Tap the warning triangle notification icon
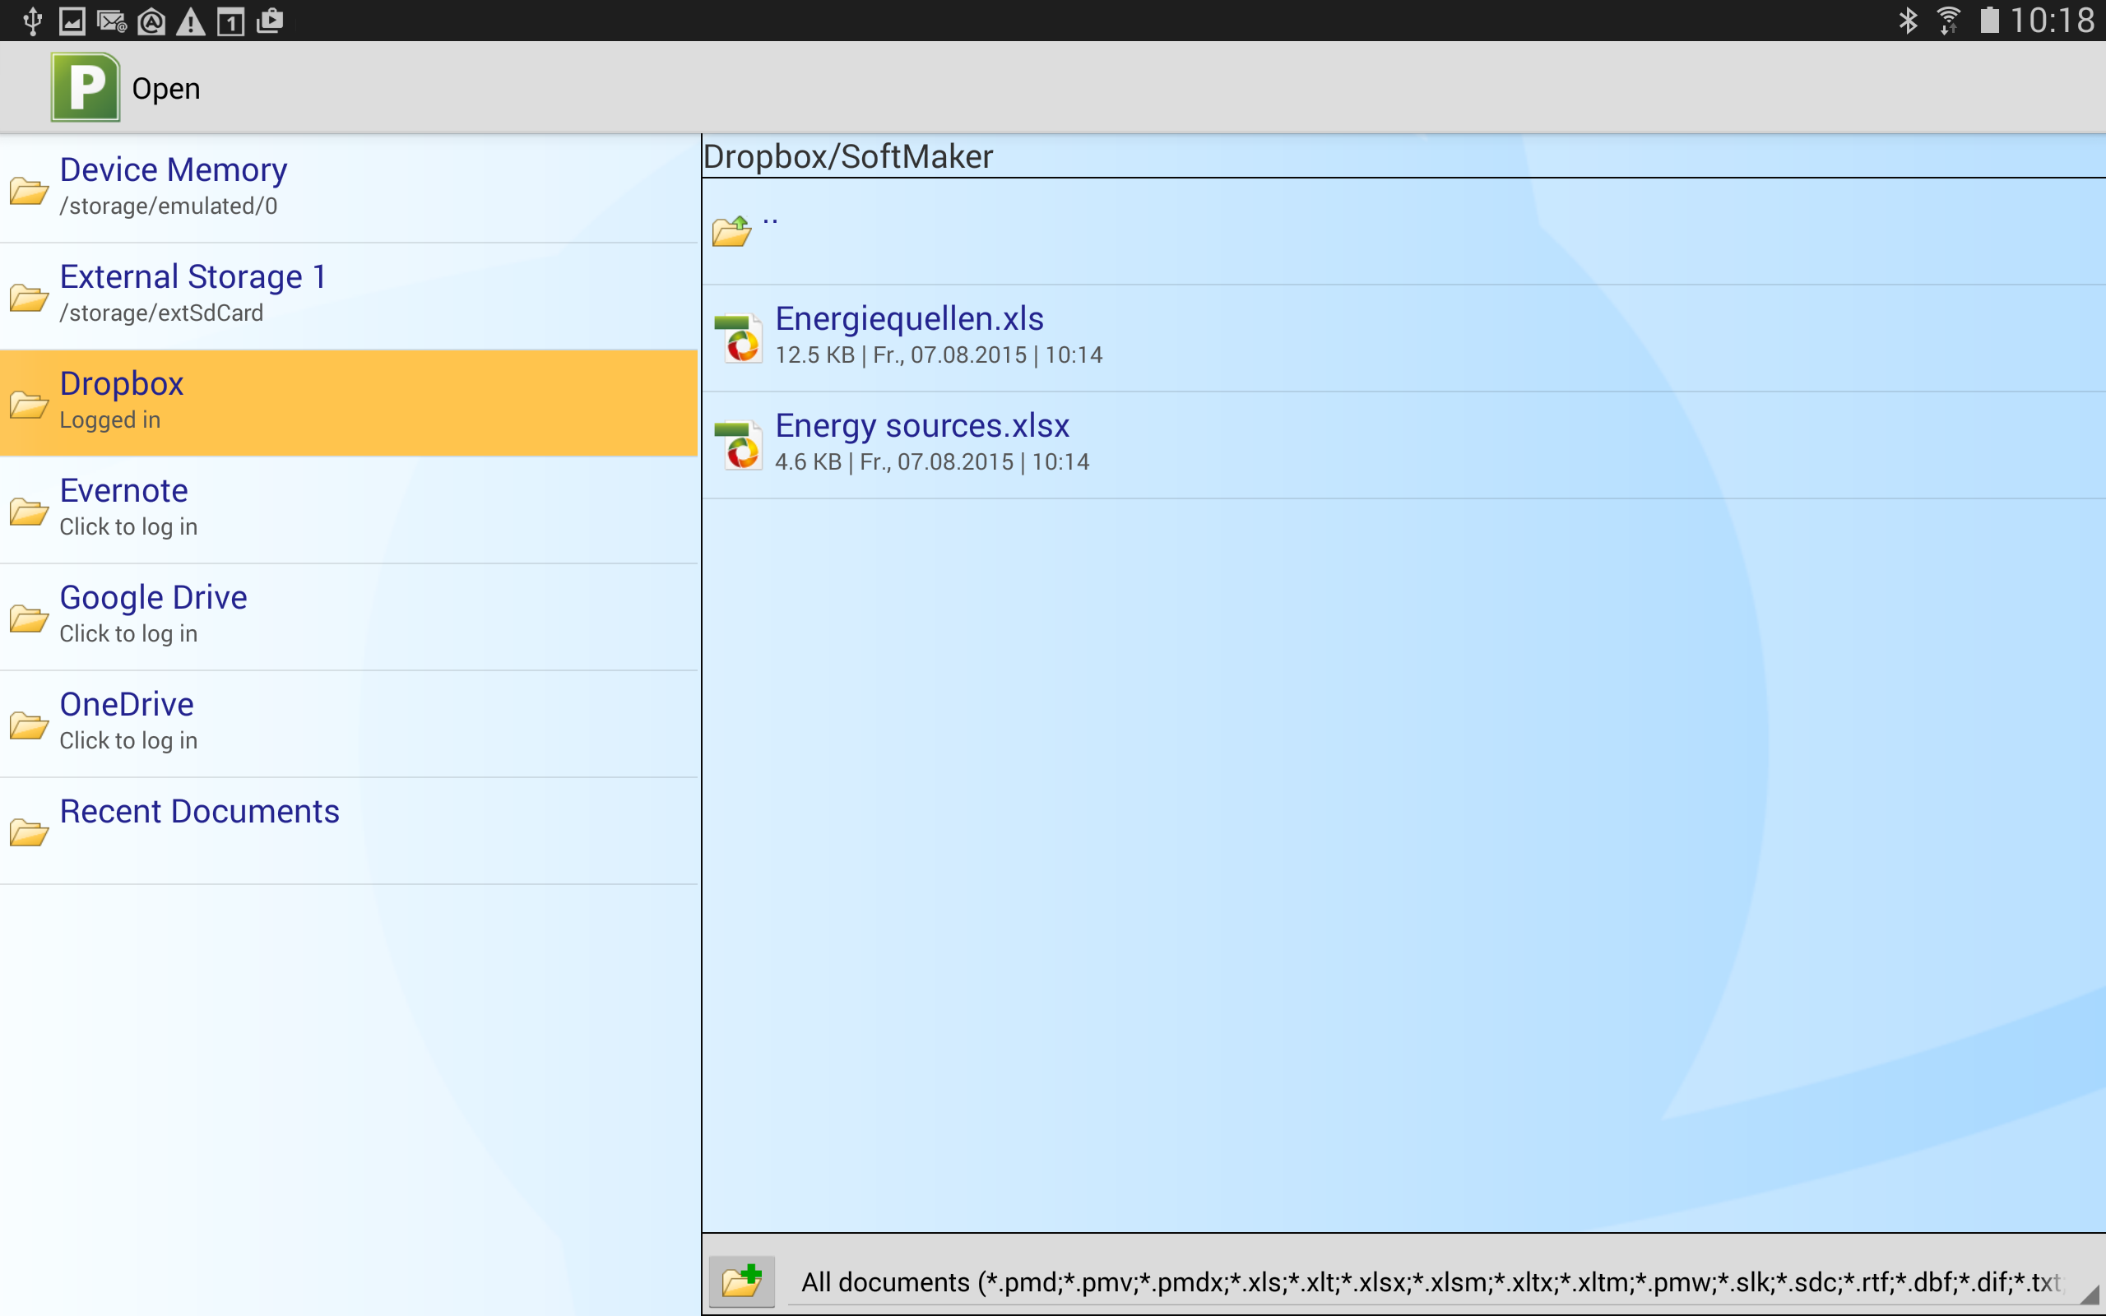Viewport: 2106px width, 1316px height. (191, 21)
